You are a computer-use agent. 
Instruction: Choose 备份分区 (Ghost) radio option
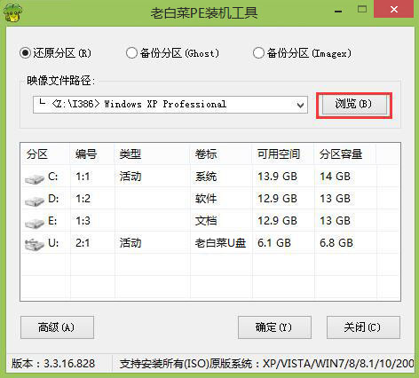173,53
